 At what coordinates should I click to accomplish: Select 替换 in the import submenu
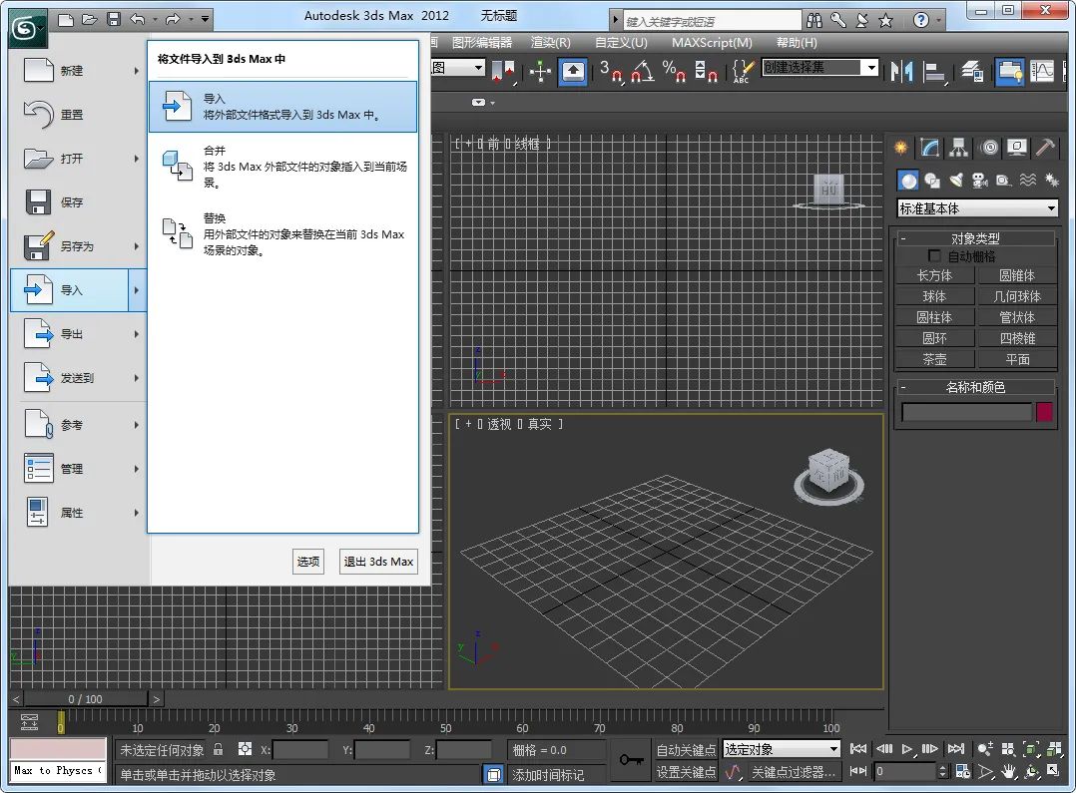tap(282, 234)
